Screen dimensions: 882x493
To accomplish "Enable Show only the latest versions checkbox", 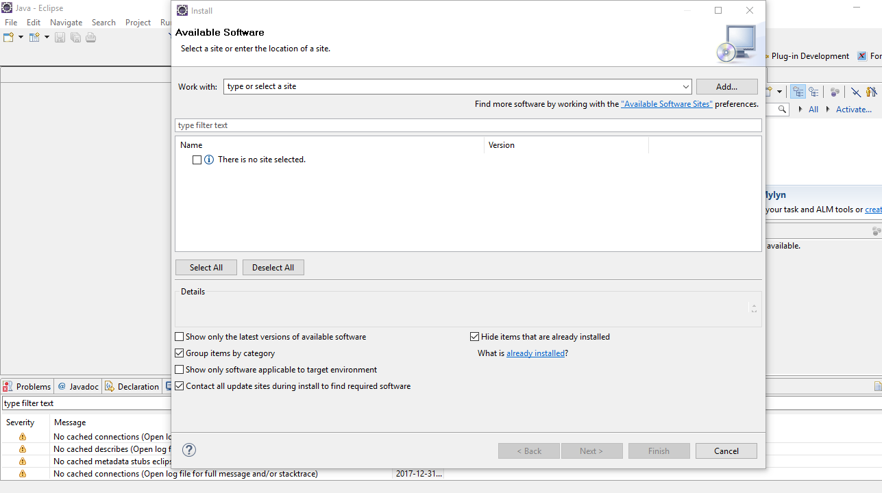I will (180, 337).
